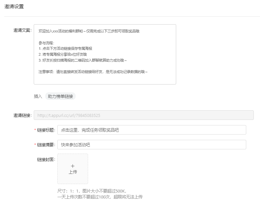Click the plus icon to upload a cover

pyautogui.click(x=73, y=166)
